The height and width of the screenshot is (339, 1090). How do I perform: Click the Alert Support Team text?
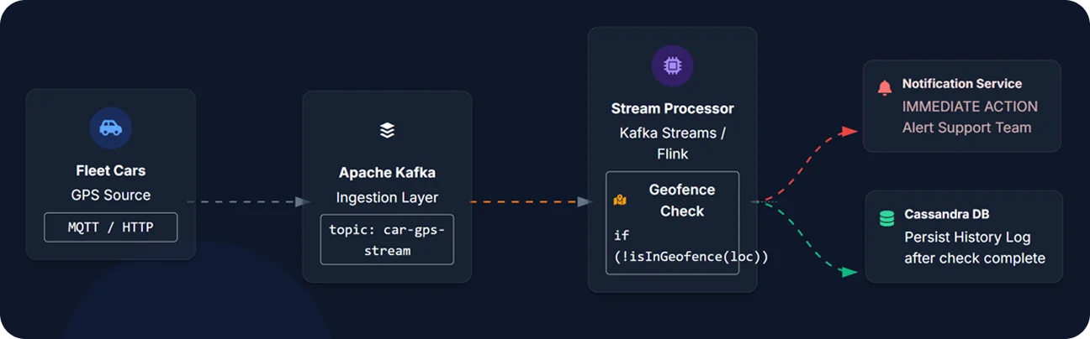(966, 128)
